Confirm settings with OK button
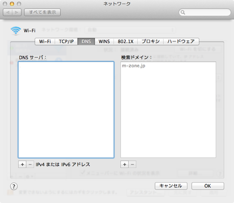Screen dimensions: 234x203 coord(208,186)
